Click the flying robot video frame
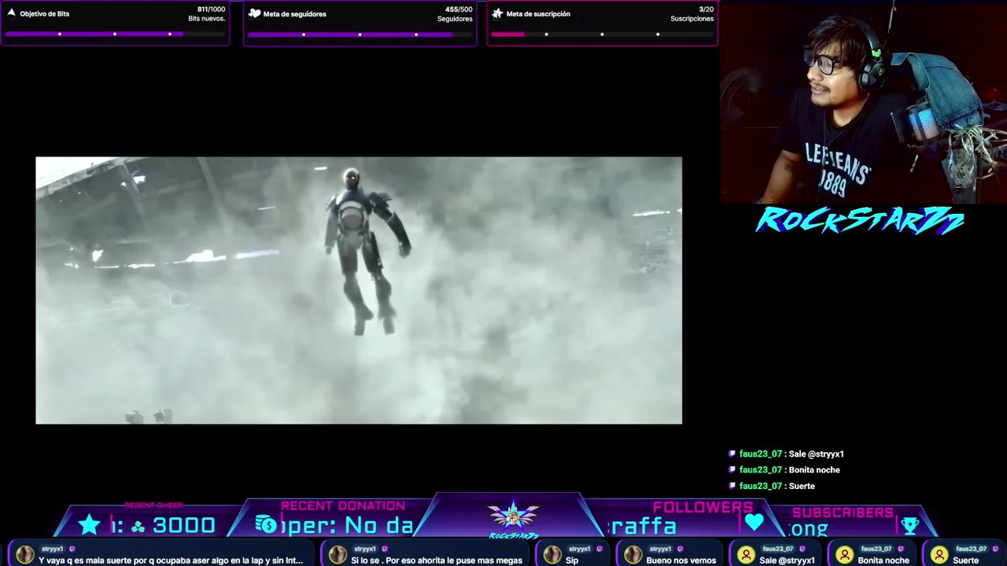The image size is (1007, 566). tap(359, 290)
